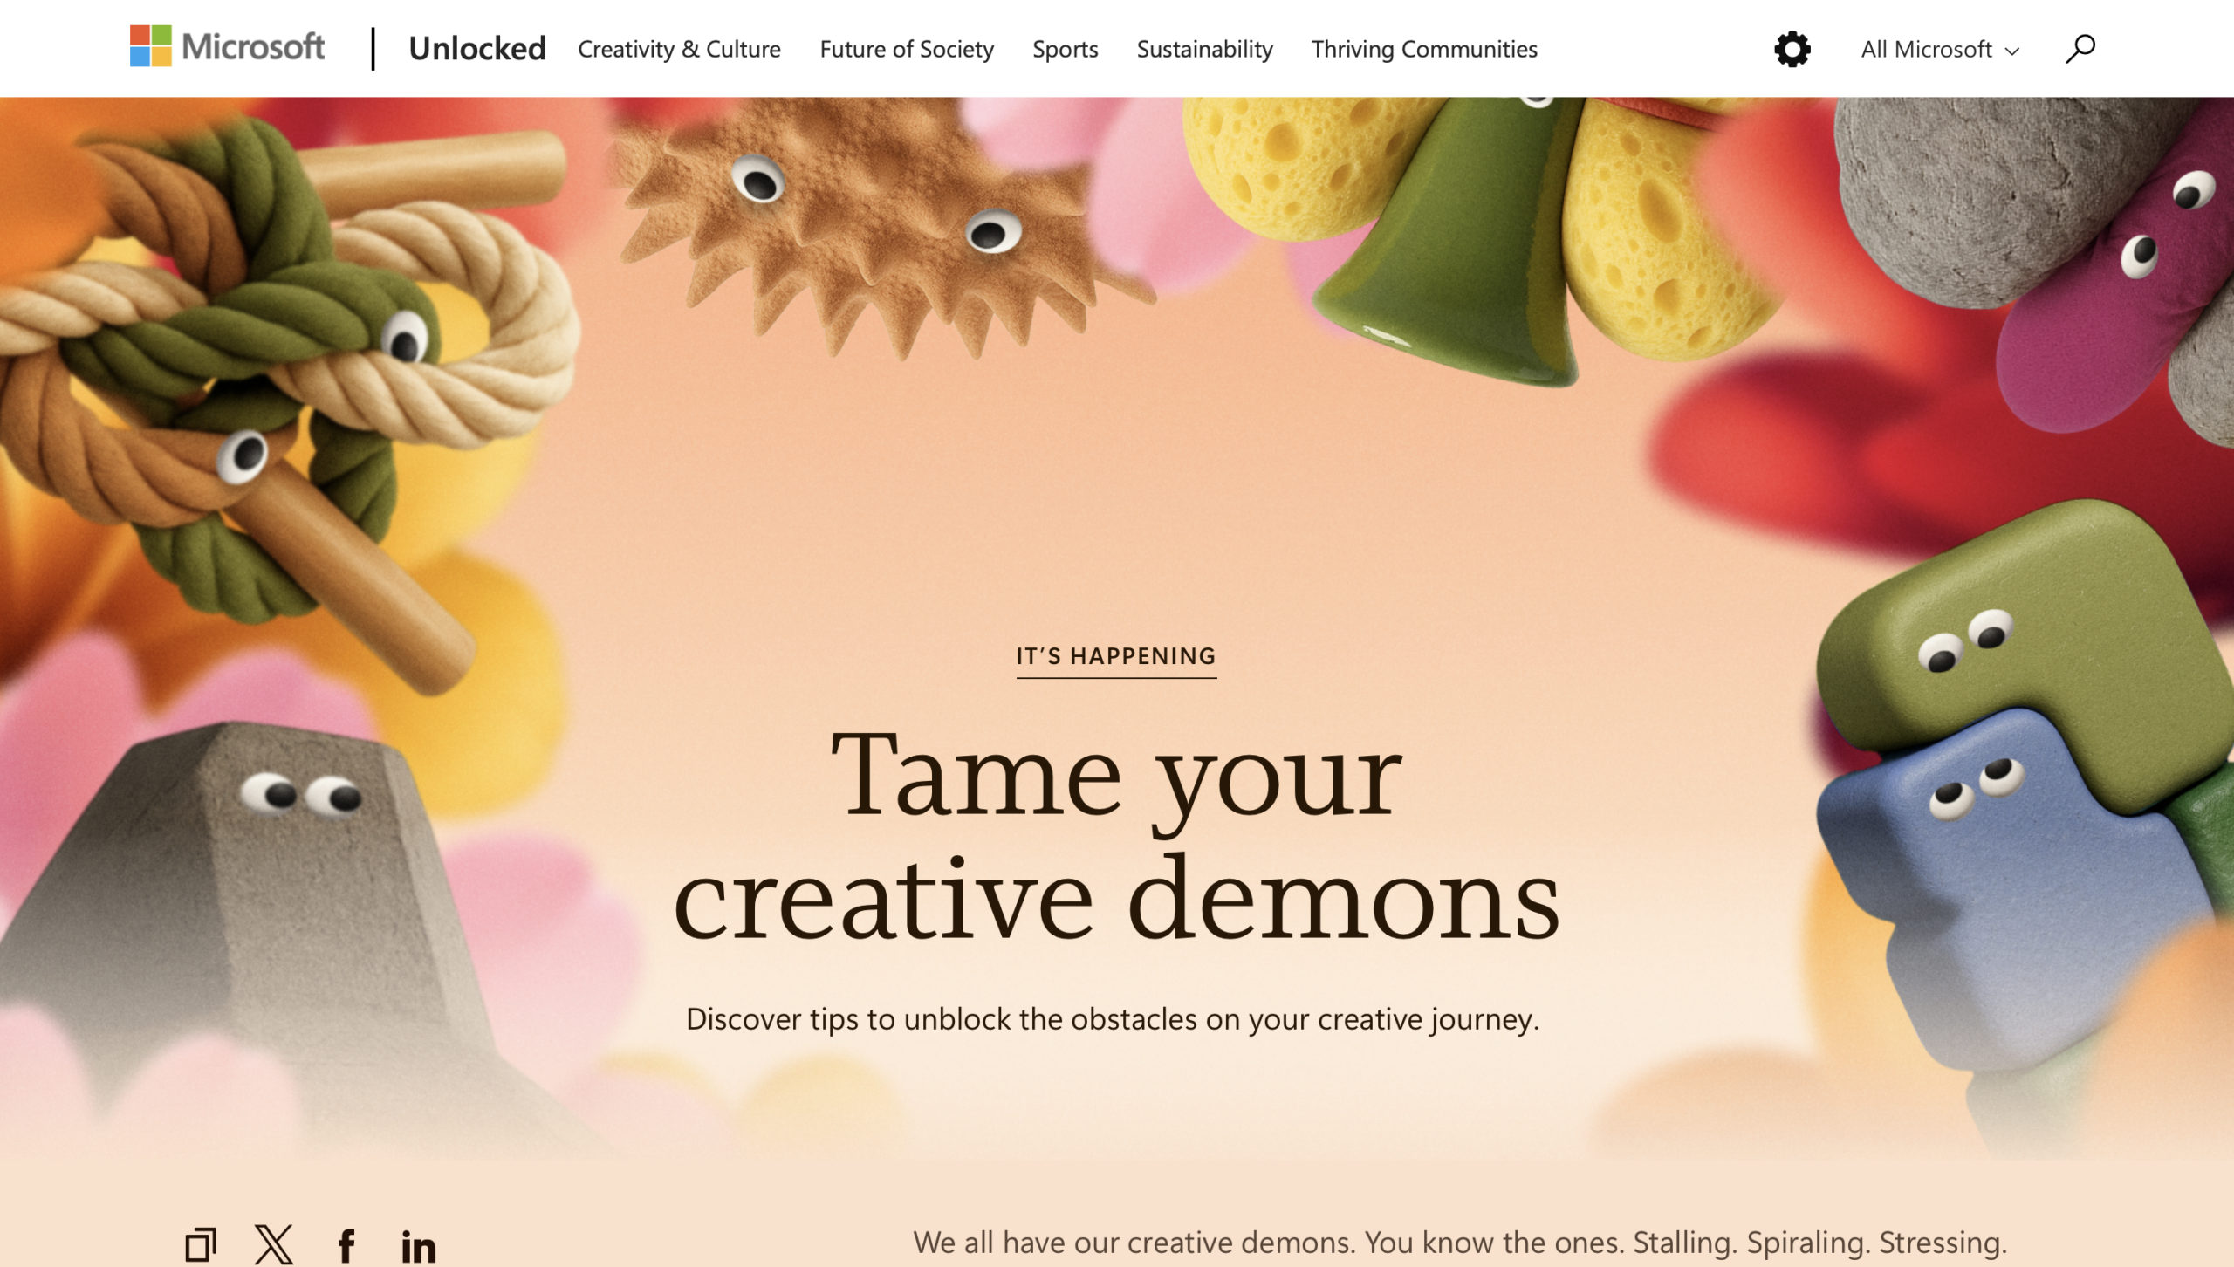
Task: Open the Creativity & Culture menu item
Action: pos(679,49)
